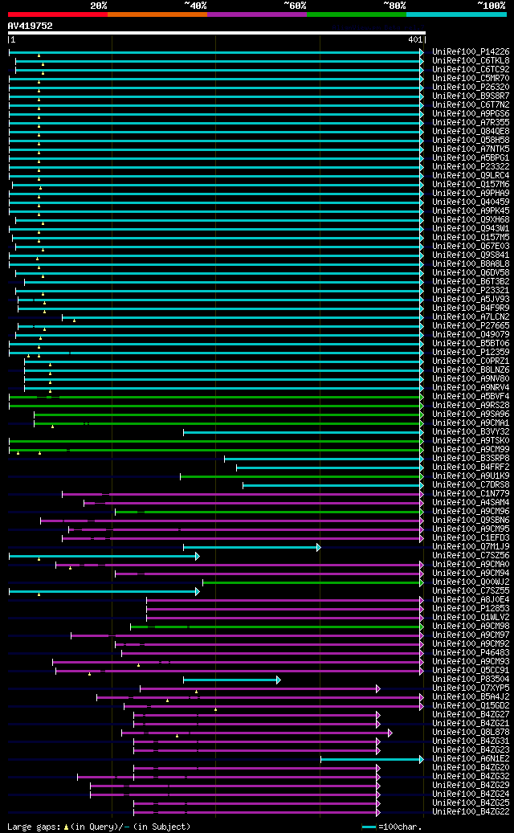Select label UniRef100_P23322
Image resolution: width=514 pixels, height=833 pixels.
click(x=471, y=167)
